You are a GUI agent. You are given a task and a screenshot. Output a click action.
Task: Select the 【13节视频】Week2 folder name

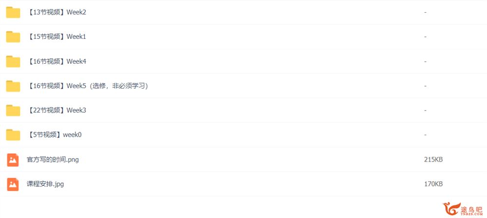(56, 13)
